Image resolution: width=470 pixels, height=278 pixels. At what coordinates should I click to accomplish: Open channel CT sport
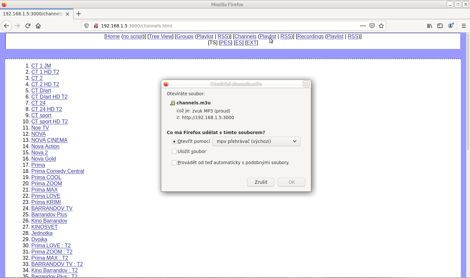click(41, 115)
